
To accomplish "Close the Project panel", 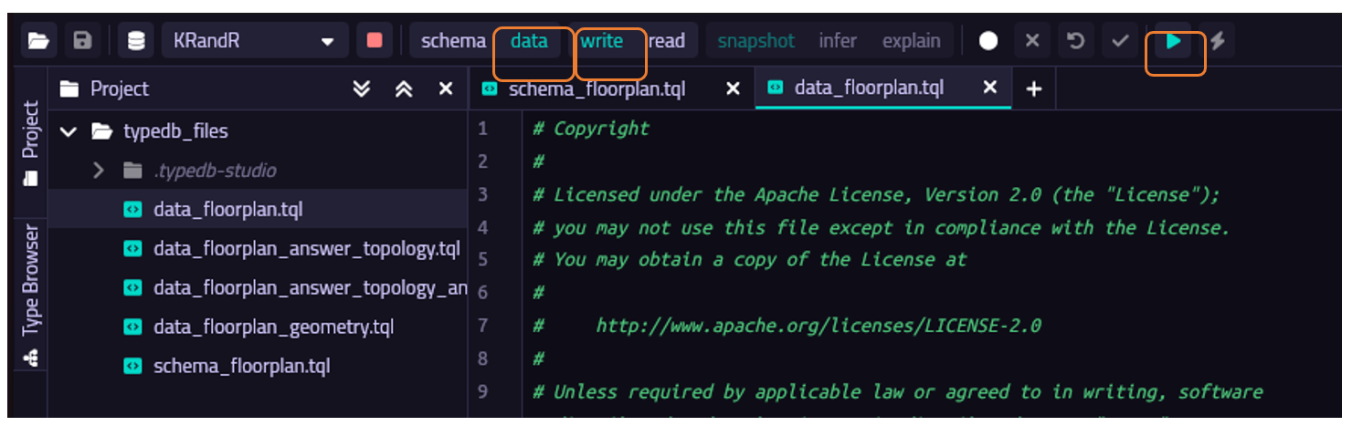I will (x=445, y=88).
